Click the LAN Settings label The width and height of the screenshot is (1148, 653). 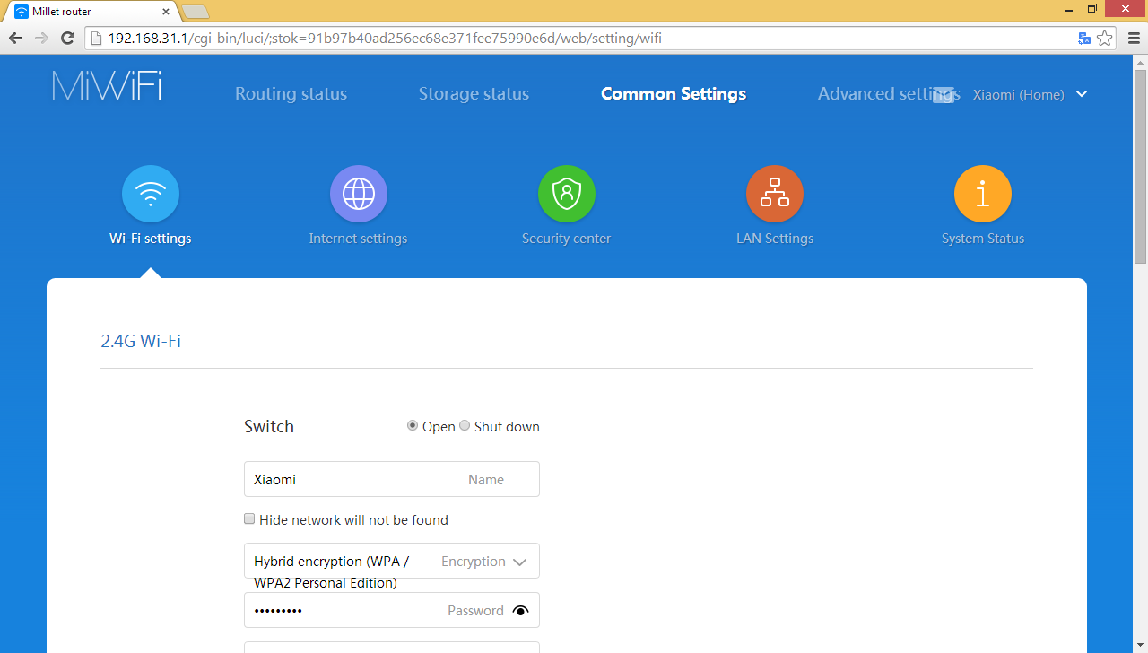click(775, 239)
